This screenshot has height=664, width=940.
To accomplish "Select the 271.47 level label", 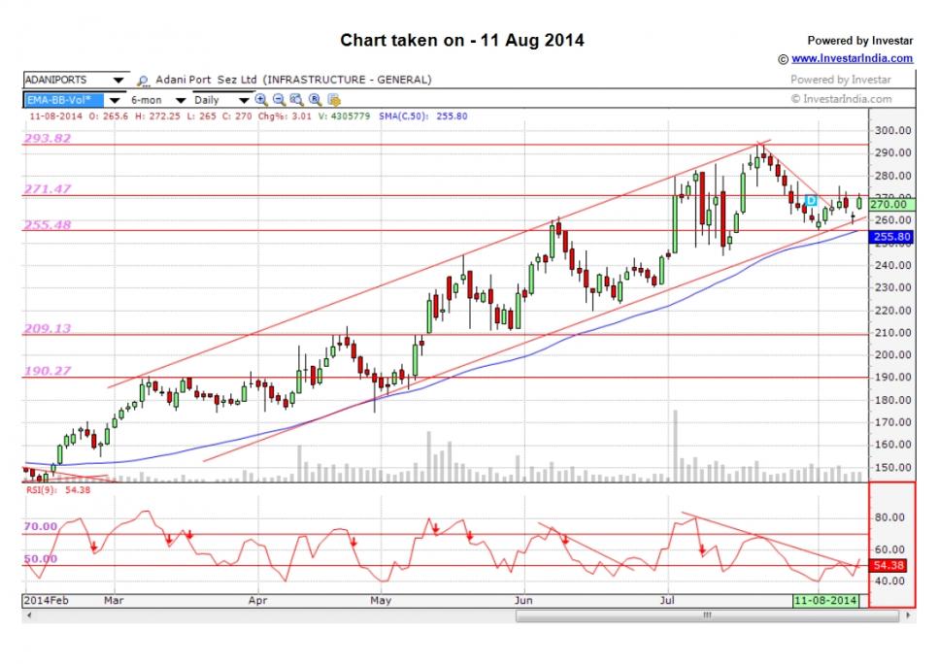I will click(48, 189).
